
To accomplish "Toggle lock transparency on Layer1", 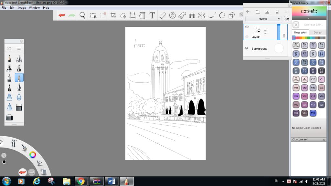I will 284,36.
